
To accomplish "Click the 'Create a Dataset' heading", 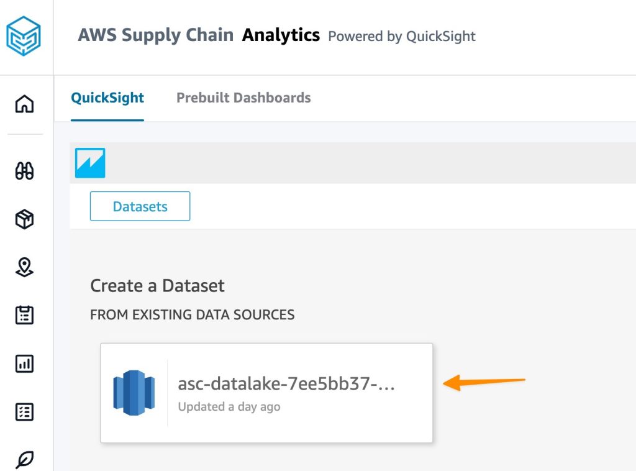I will tap(157, 286).
